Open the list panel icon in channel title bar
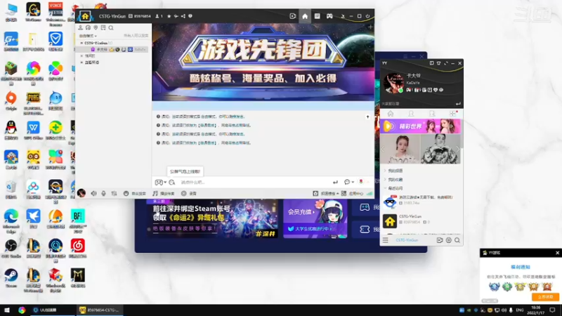The width and height of the screenshot is (562, 316). tap(318, 16)
